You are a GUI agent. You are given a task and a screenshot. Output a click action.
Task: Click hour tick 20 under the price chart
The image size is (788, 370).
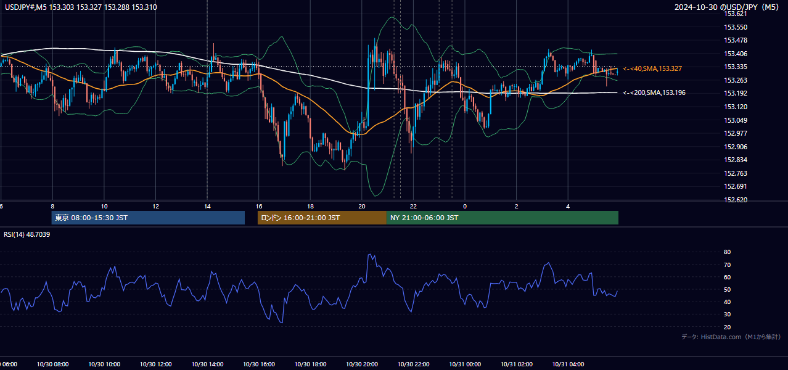point(362,206)
